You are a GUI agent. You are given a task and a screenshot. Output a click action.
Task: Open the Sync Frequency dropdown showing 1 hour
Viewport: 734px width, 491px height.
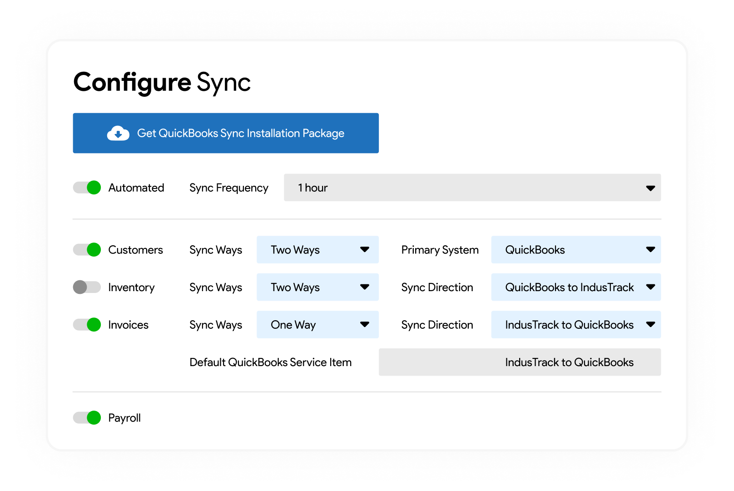[472, 188]
